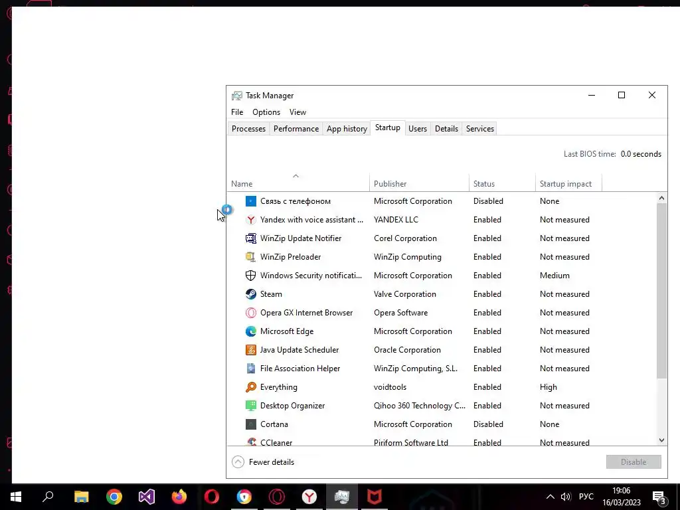Click the WinZip Preloader icon
The image size is (680, 510).
(x=250, y=257)
